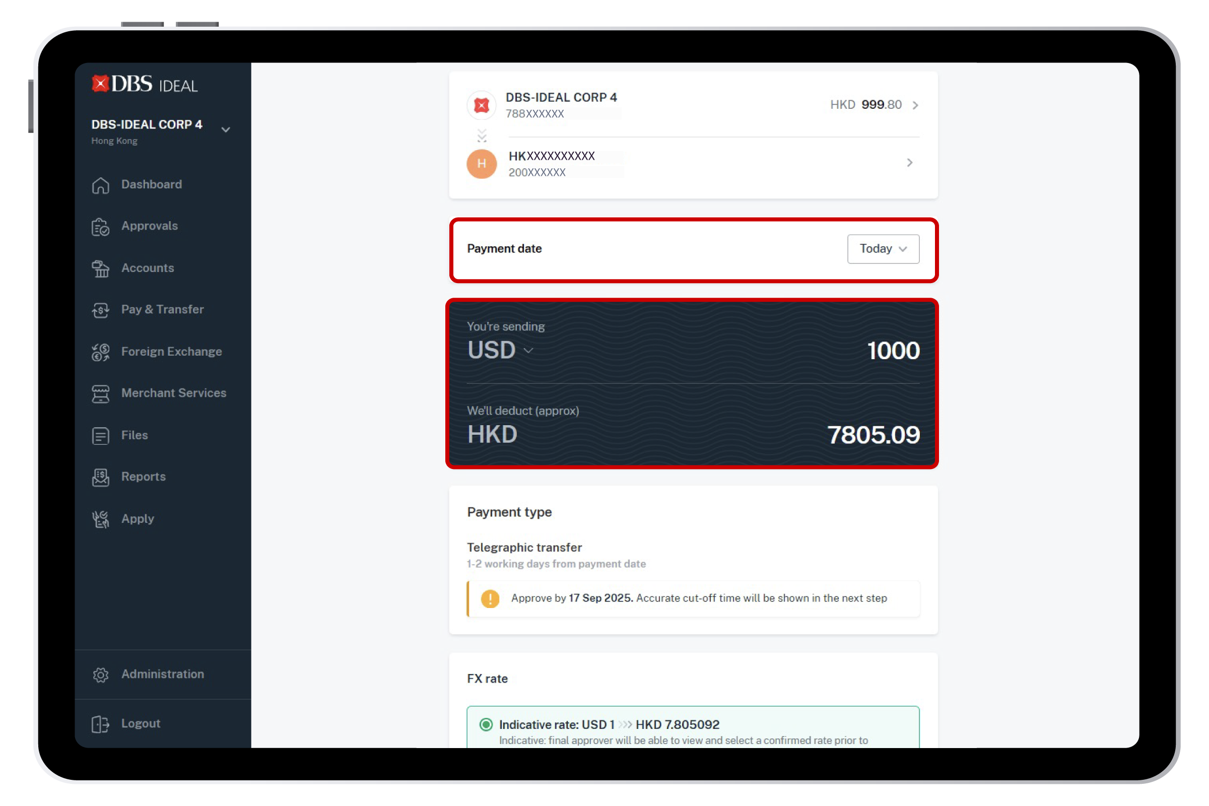This screenshot has width=1209, height=806.
Task: Click the Accounts bank building icon
Action: tap(101, 268)
